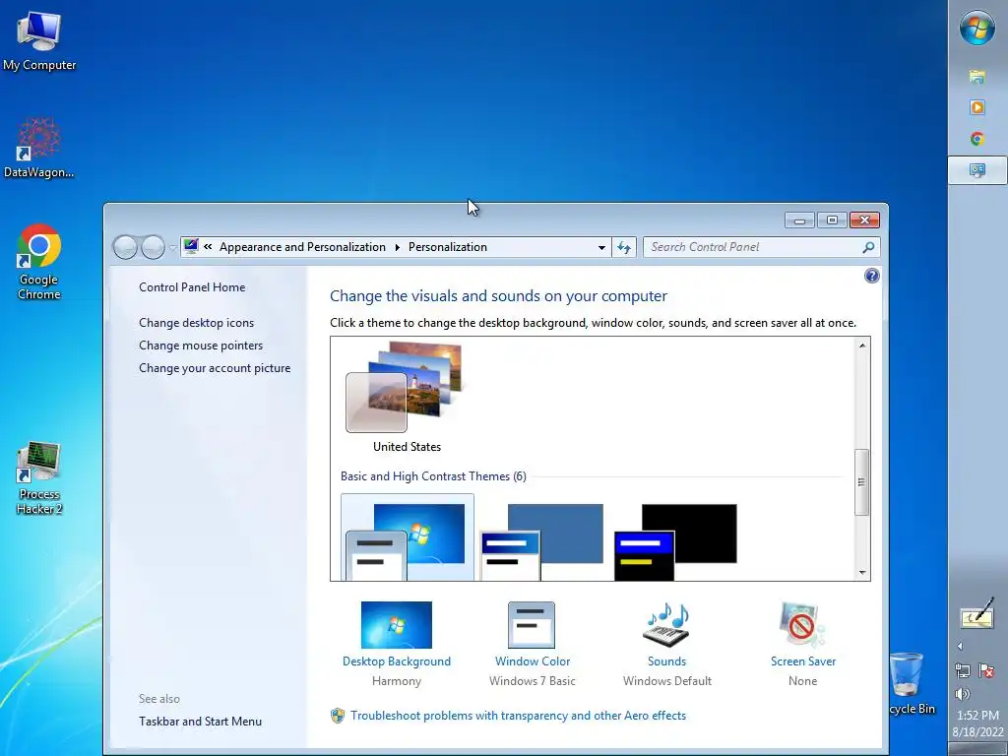Go back with the Back arrow button
Screen dimensions: 1008x756
(x=125, y=247)
